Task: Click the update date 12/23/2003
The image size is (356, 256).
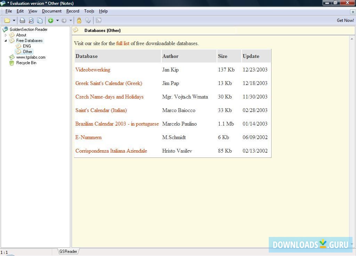Action: pos(255,70)
